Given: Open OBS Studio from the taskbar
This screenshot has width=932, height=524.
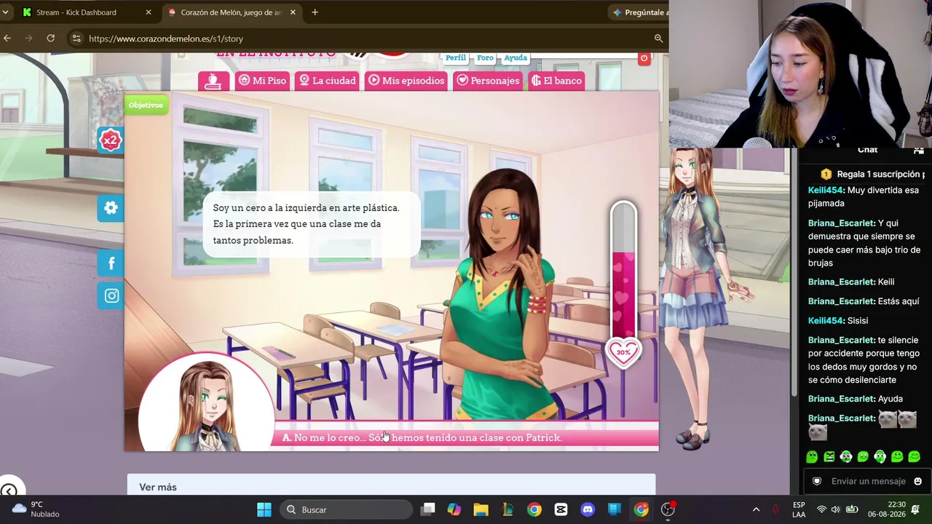Looking at the screenshot, I should coord(668,509).
